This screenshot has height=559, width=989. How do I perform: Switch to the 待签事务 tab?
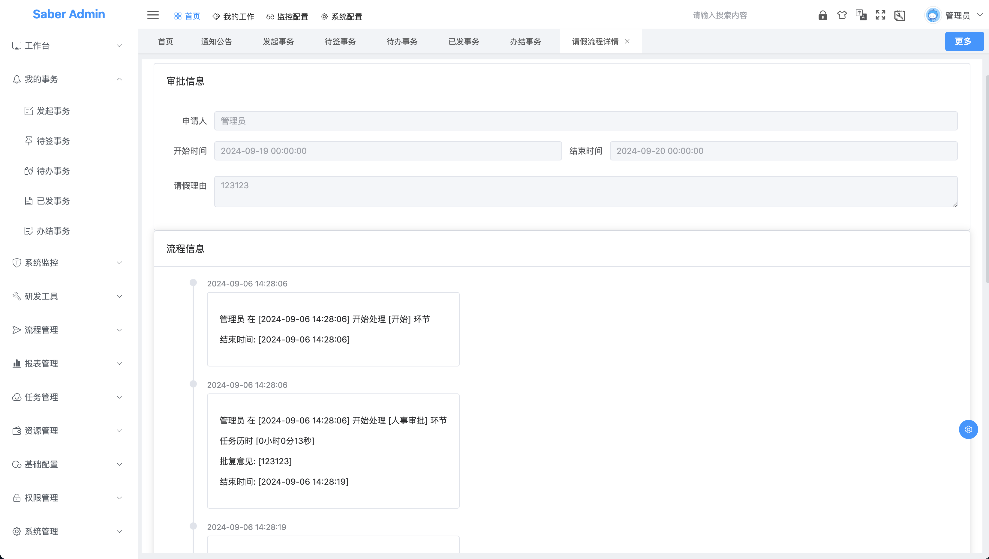tap(340, 41)
